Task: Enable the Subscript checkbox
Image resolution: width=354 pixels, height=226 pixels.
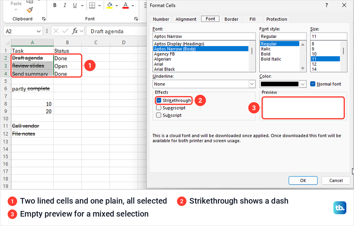Action: click(x=159, y=115)
